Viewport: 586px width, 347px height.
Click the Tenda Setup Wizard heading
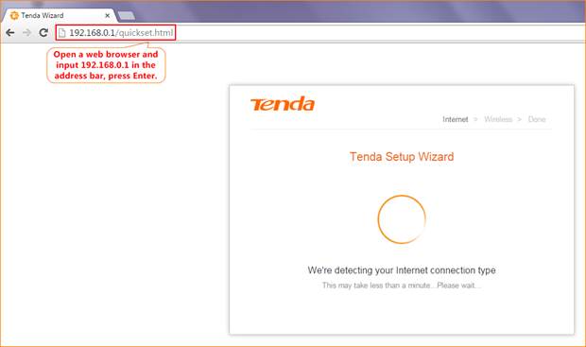coord(402,157)
